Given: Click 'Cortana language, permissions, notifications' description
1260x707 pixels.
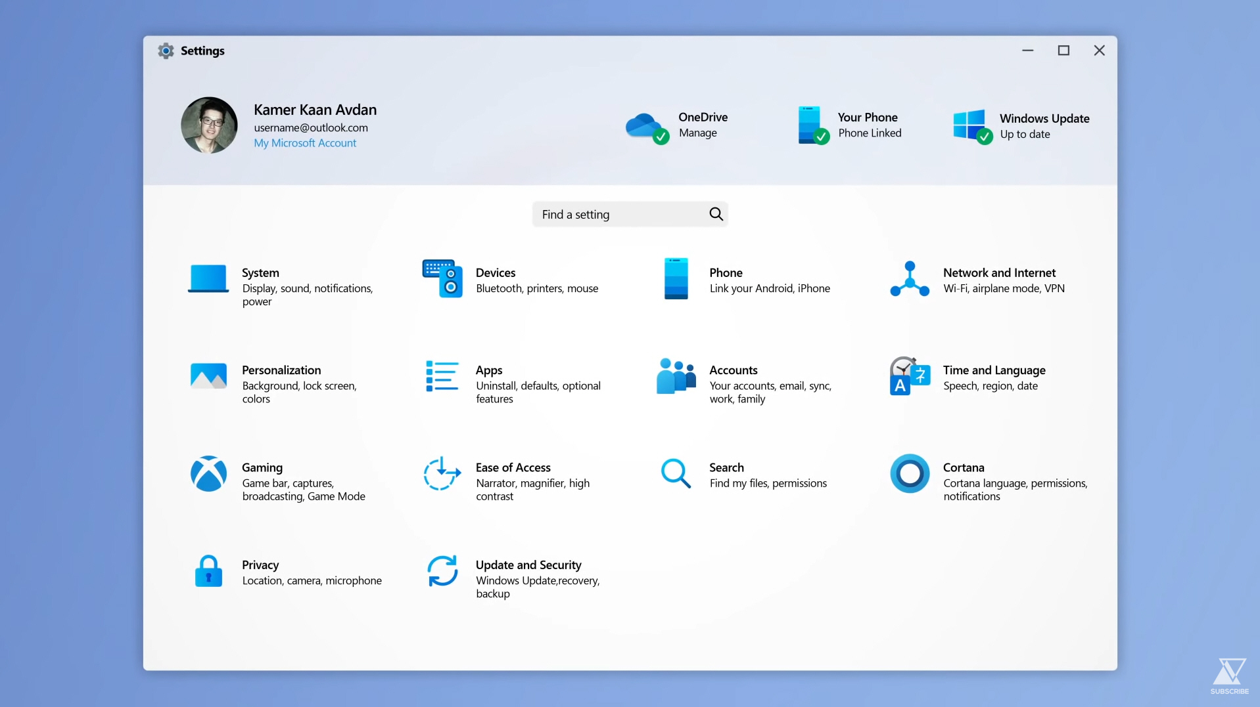Looking at the screenshot, I should [1015, 490].
